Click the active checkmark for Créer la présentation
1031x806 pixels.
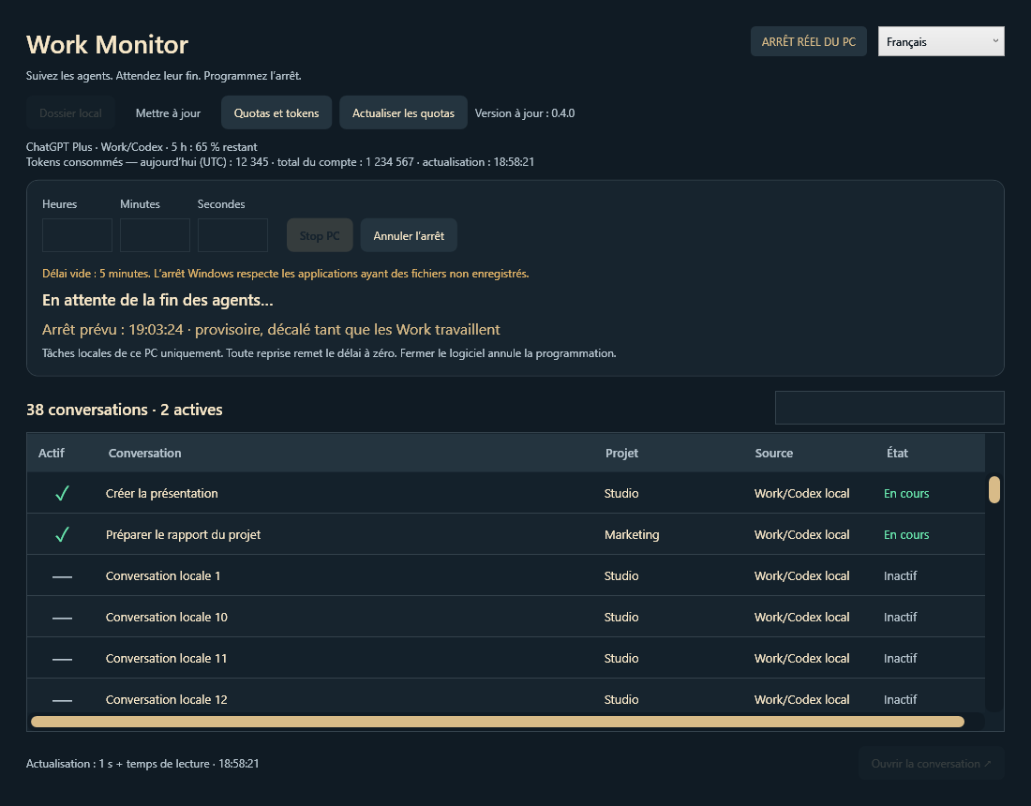(x=62, y=493)
